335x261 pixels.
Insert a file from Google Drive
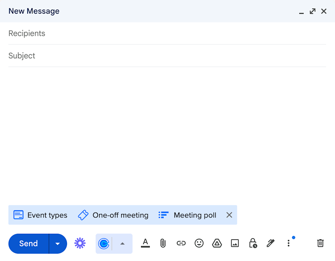pyautogui.click(x=217, y=243)
